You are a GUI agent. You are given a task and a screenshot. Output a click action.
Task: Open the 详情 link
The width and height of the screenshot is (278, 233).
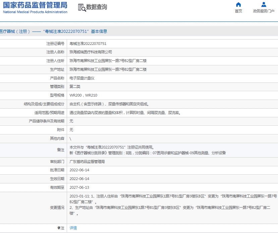pos(73,228)
